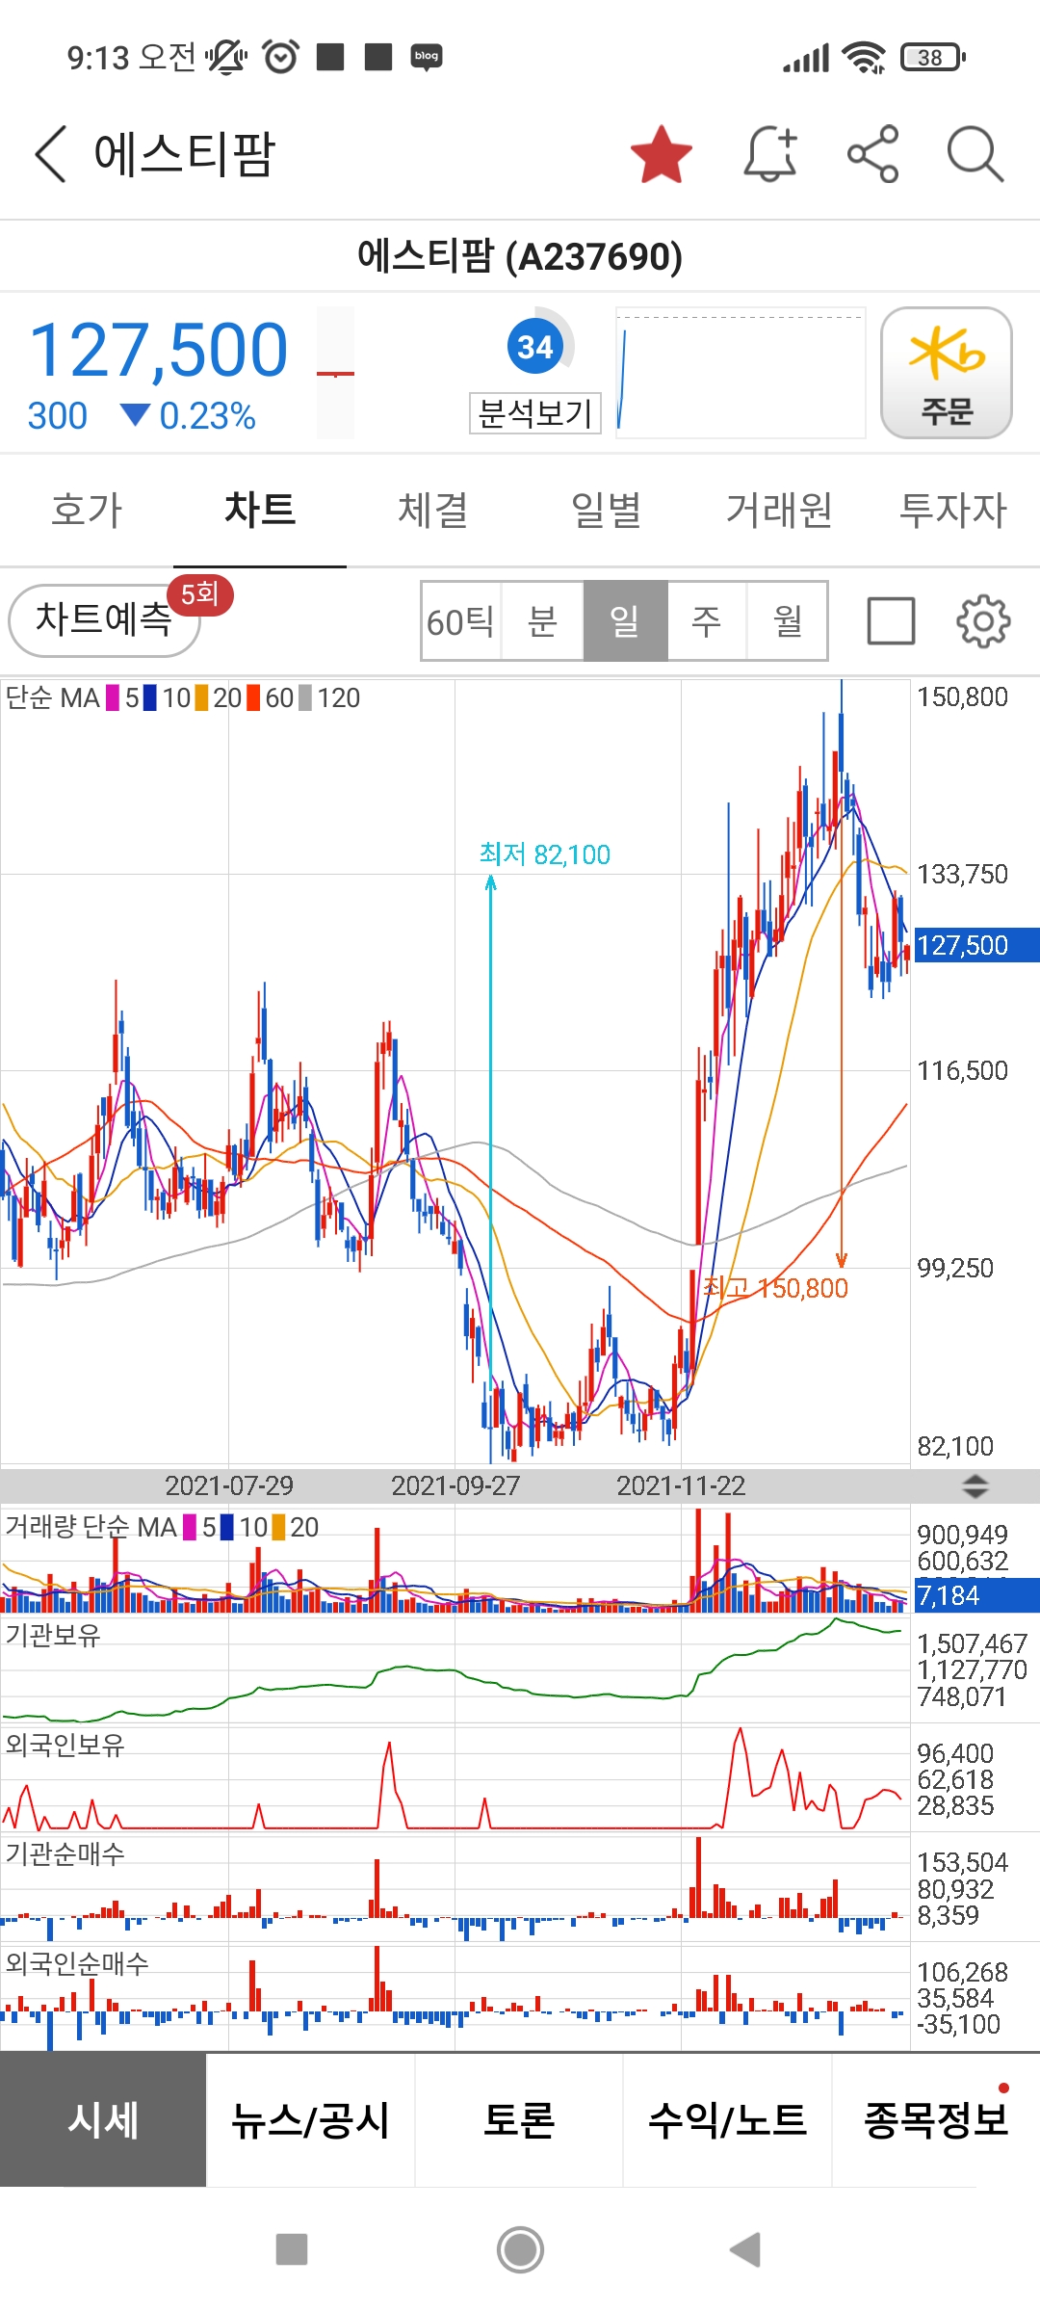1040x2312 pixels.
Task: Tap the 최저 82,100 label
Action: click(545, 854)
